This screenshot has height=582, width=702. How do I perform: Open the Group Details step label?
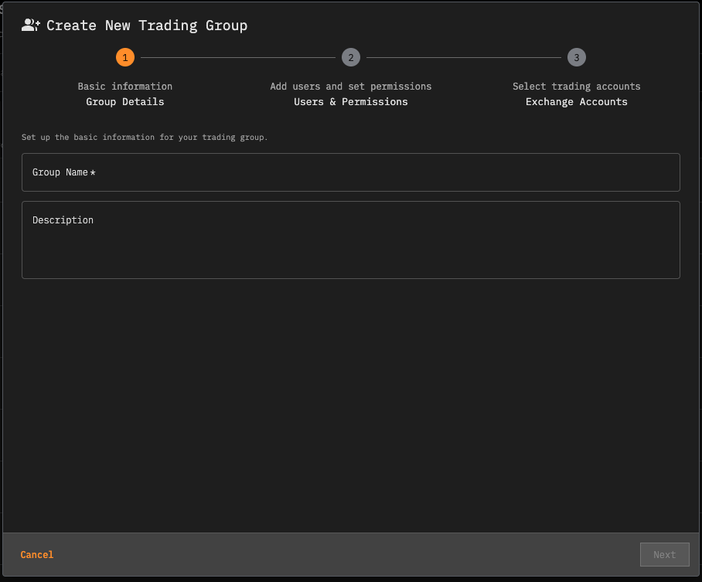[125, 102]
